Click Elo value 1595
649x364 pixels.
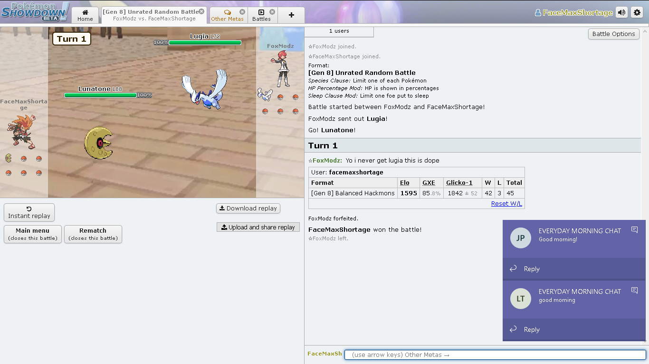click(409, 193)
